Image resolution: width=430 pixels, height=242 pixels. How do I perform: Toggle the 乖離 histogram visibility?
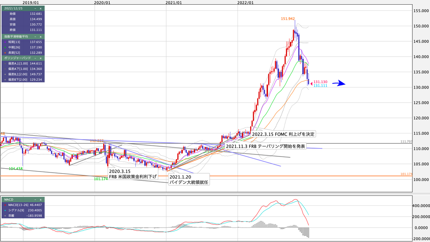click(x=5, y=216)
